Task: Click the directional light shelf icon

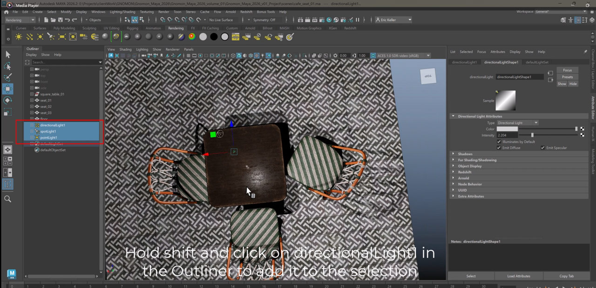Action: pyautogui.click(x=29, y=37)
